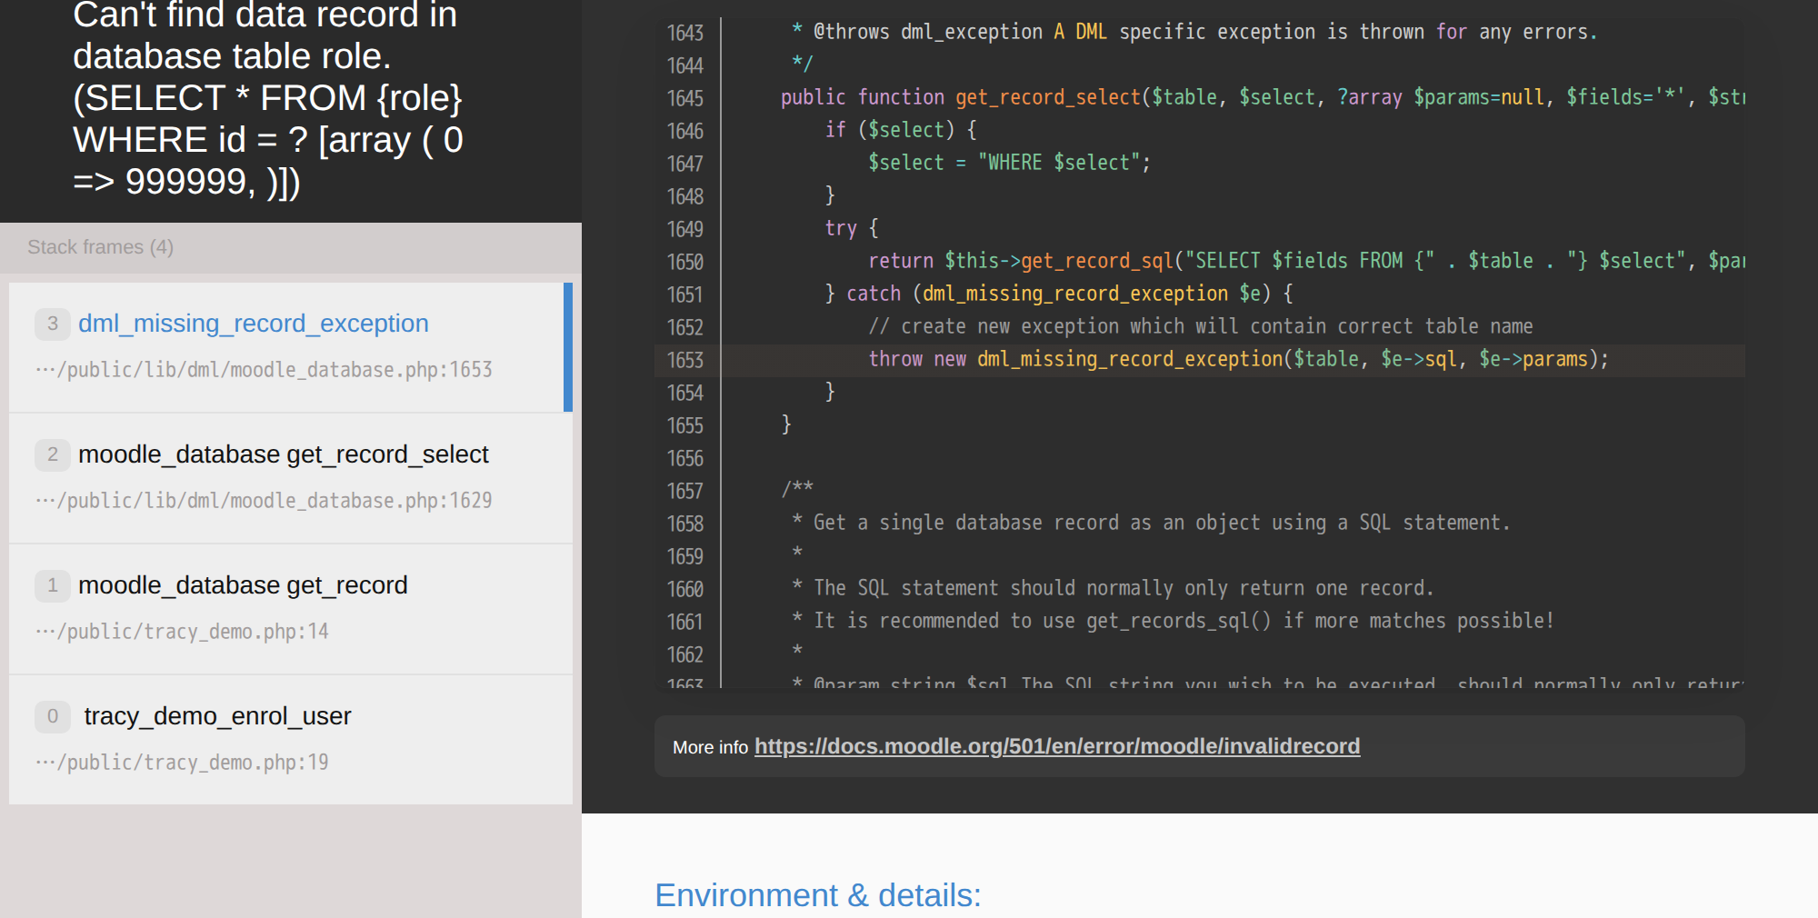
Task: Click the 'Get a single database record' comment
Action: tap(1150, 523)
